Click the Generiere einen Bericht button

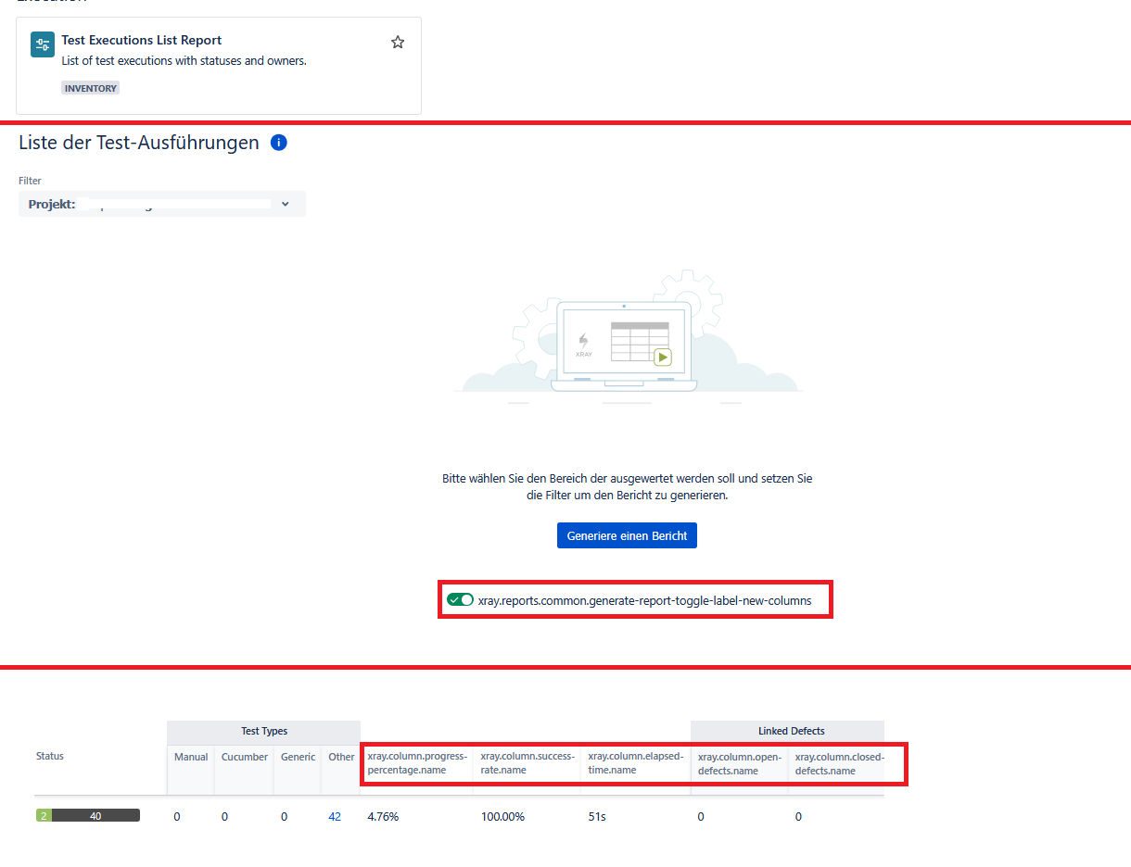click(627, 535)
